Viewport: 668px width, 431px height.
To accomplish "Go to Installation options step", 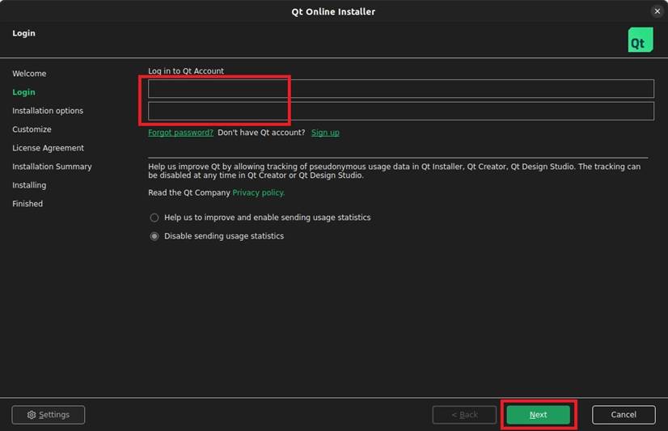I will [48, 111].
